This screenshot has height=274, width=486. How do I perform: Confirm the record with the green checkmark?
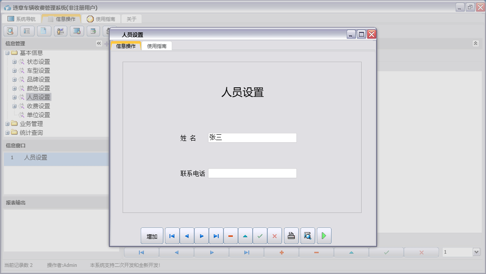pos(260,235)
